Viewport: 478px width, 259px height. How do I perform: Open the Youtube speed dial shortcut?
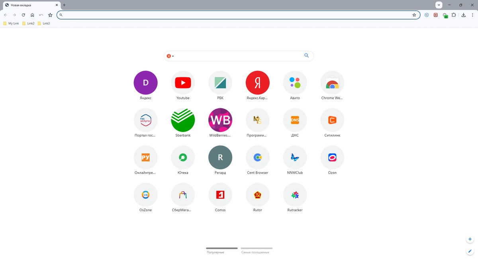tap(183, 83)
